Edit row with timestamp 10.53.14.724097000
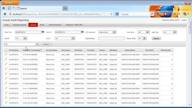The height and width of the screenshot is (108, 192). click(x=6, y=59)
